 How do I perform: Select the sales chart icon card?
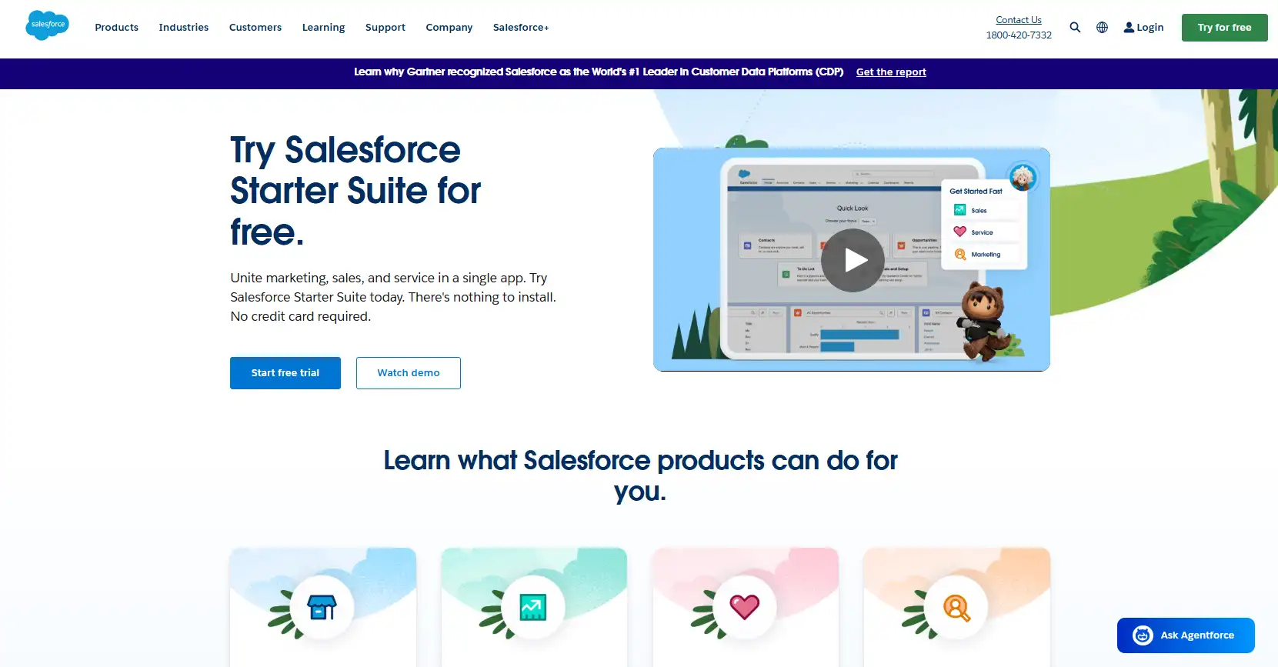[533, 607]
